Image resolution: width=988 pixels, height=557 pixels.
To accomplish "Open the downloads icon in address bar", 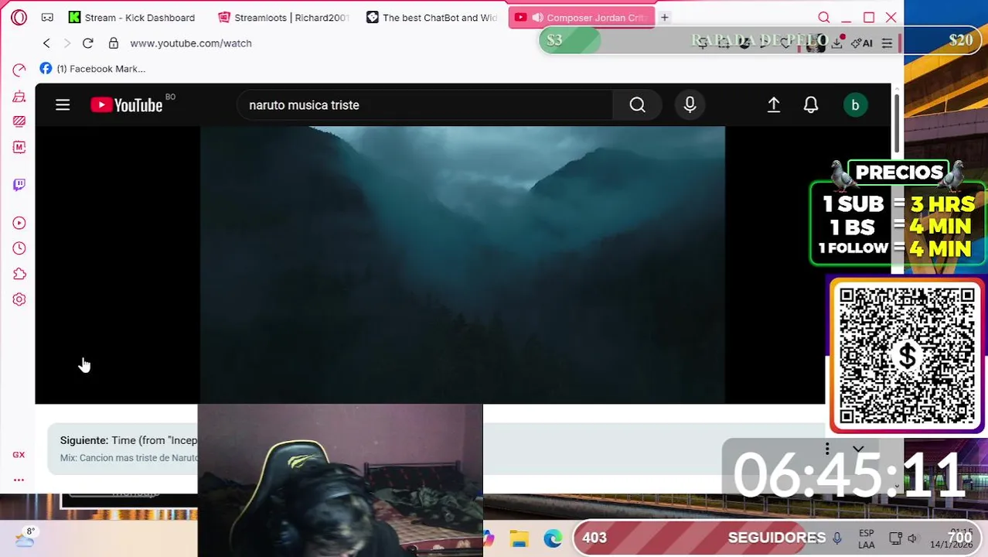I will [x=836, y=43].
